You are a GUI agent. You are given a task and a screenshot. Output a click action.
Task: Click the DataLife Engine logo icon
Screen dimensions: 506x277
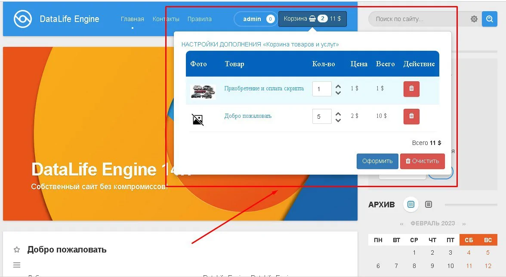click(x=22, y=19)
